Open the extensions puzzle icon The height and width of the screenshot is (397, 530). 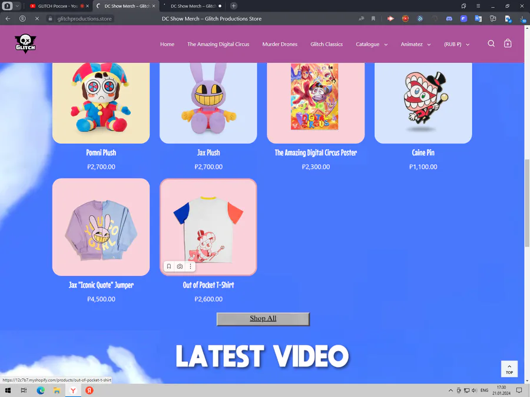[493, 19]
